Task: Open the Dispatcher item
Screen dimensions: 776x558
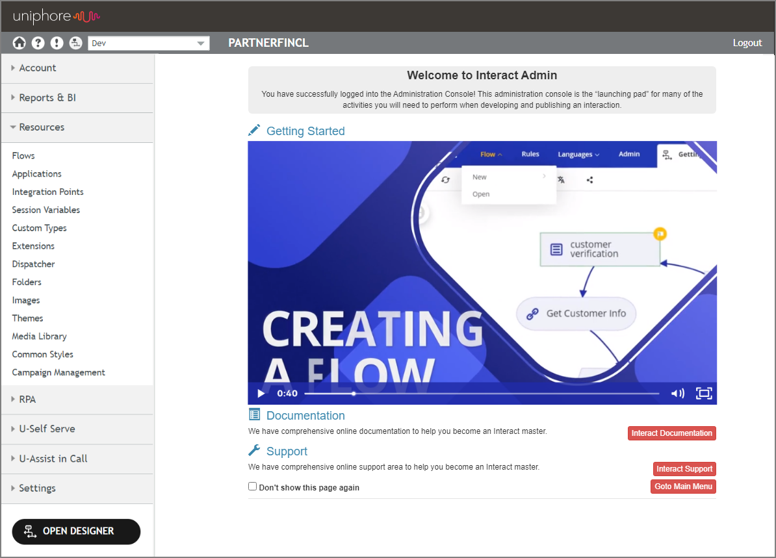Action: [33, 264]
